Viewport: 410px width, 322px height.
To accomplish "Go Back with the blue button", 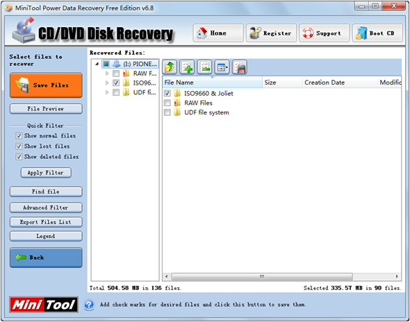I will [x=46, y=257].
